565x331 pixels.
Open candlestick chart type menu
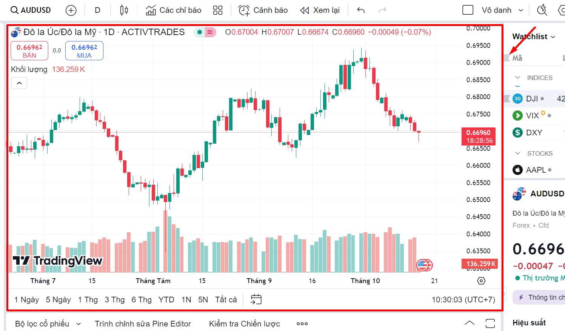(124, 10)
